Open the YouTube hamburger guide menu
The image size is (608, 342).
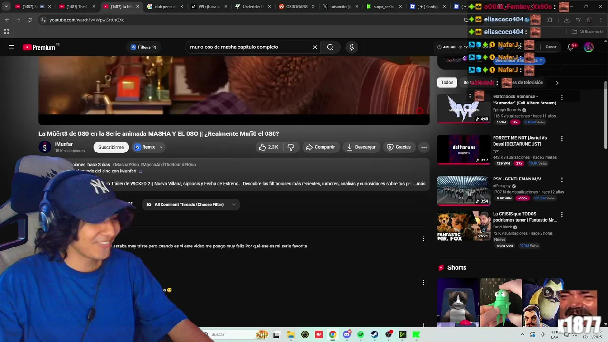pos(11,47)
